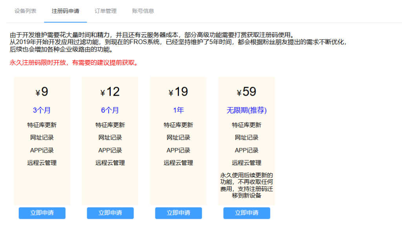Click the ¥9 price heading

pyautogui.click(x=42, y=92)
